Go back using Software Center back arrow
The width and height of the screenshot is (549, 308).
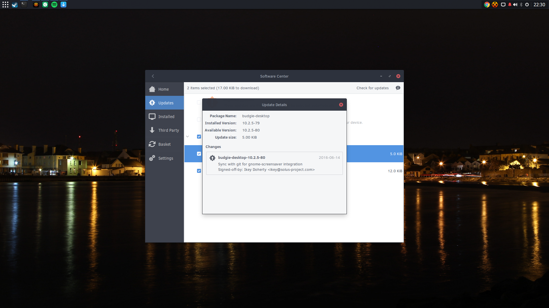[153, 76]
